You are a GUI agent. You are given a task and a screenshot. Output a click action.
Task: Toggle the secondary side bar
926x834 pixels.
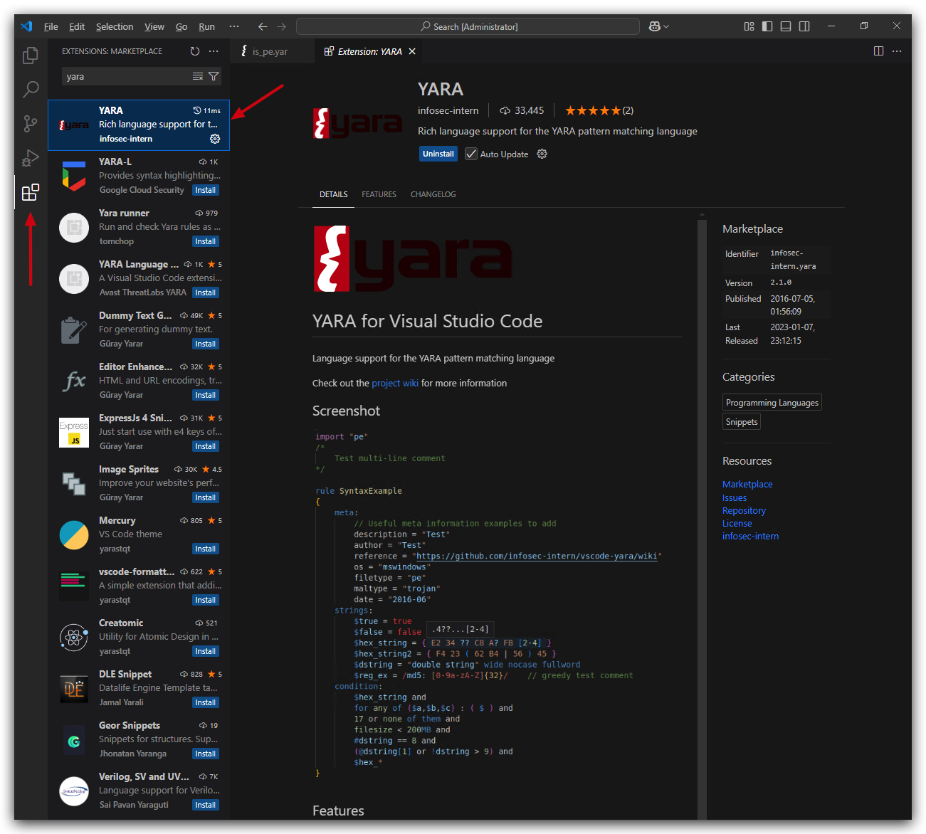pos(804,26)
